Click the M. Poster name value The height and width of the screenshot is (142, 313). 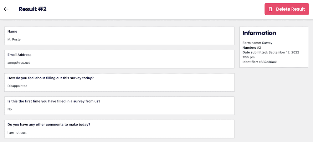pos(15,39)
